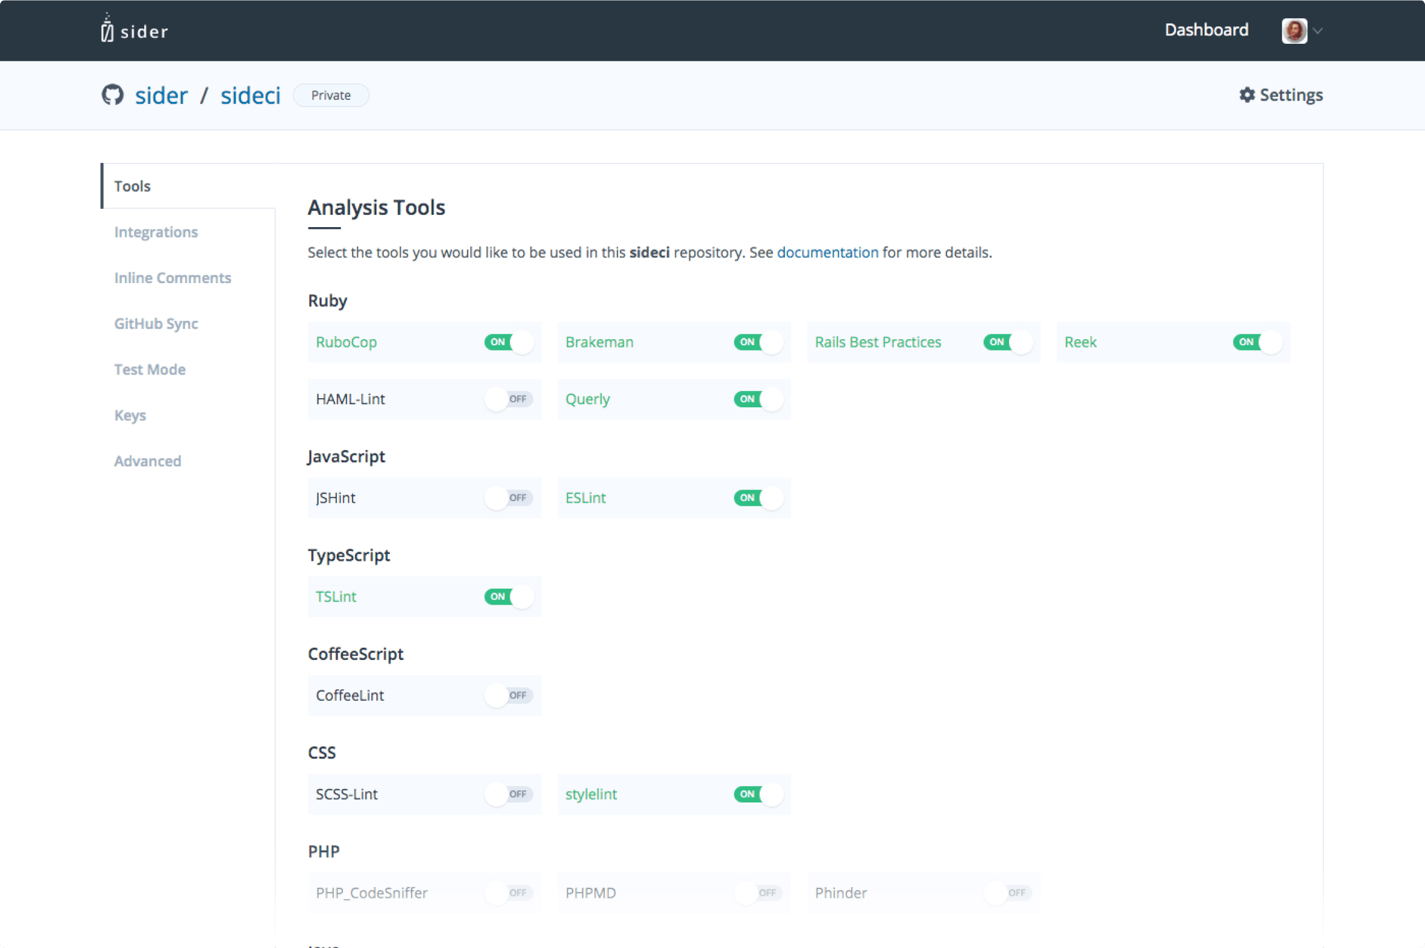Click the Querly tool name
1425x948 pixels.
[x=588, y=399]
